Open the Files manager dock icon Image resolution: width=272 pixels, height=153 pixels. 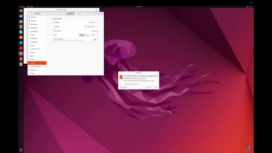tap(21, 22)
